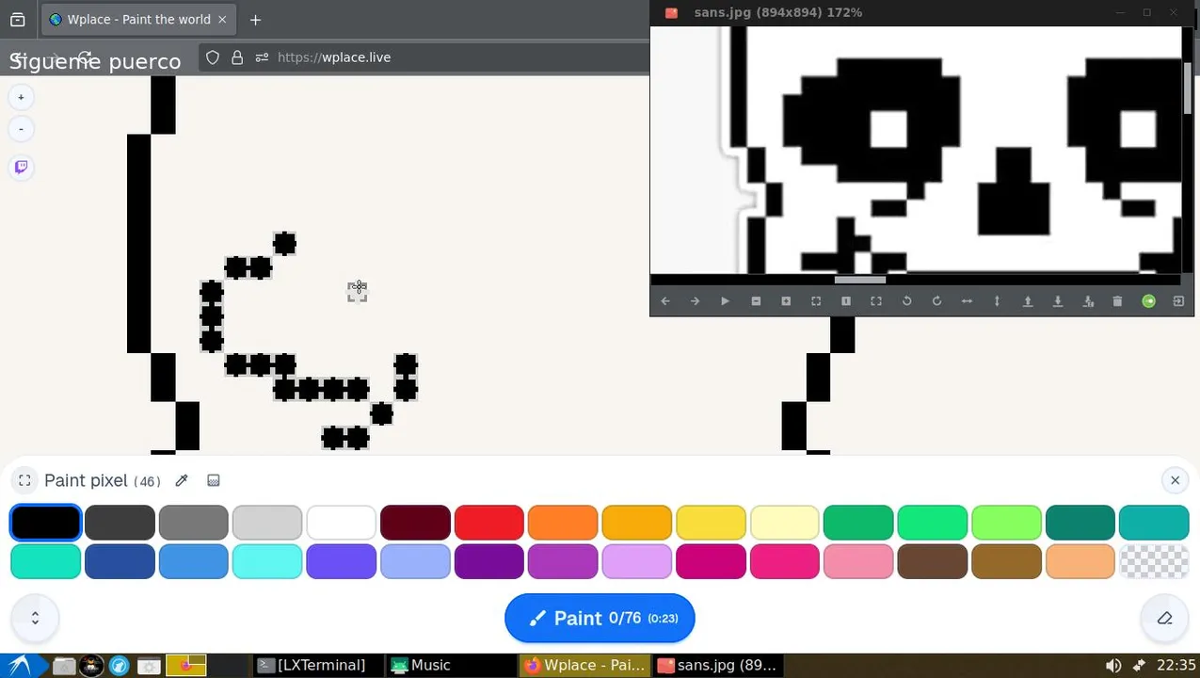The width and height of the screenshot is (1200, 678).
Task: Click the tracking protection shield icon
Action: pos(213,57)
